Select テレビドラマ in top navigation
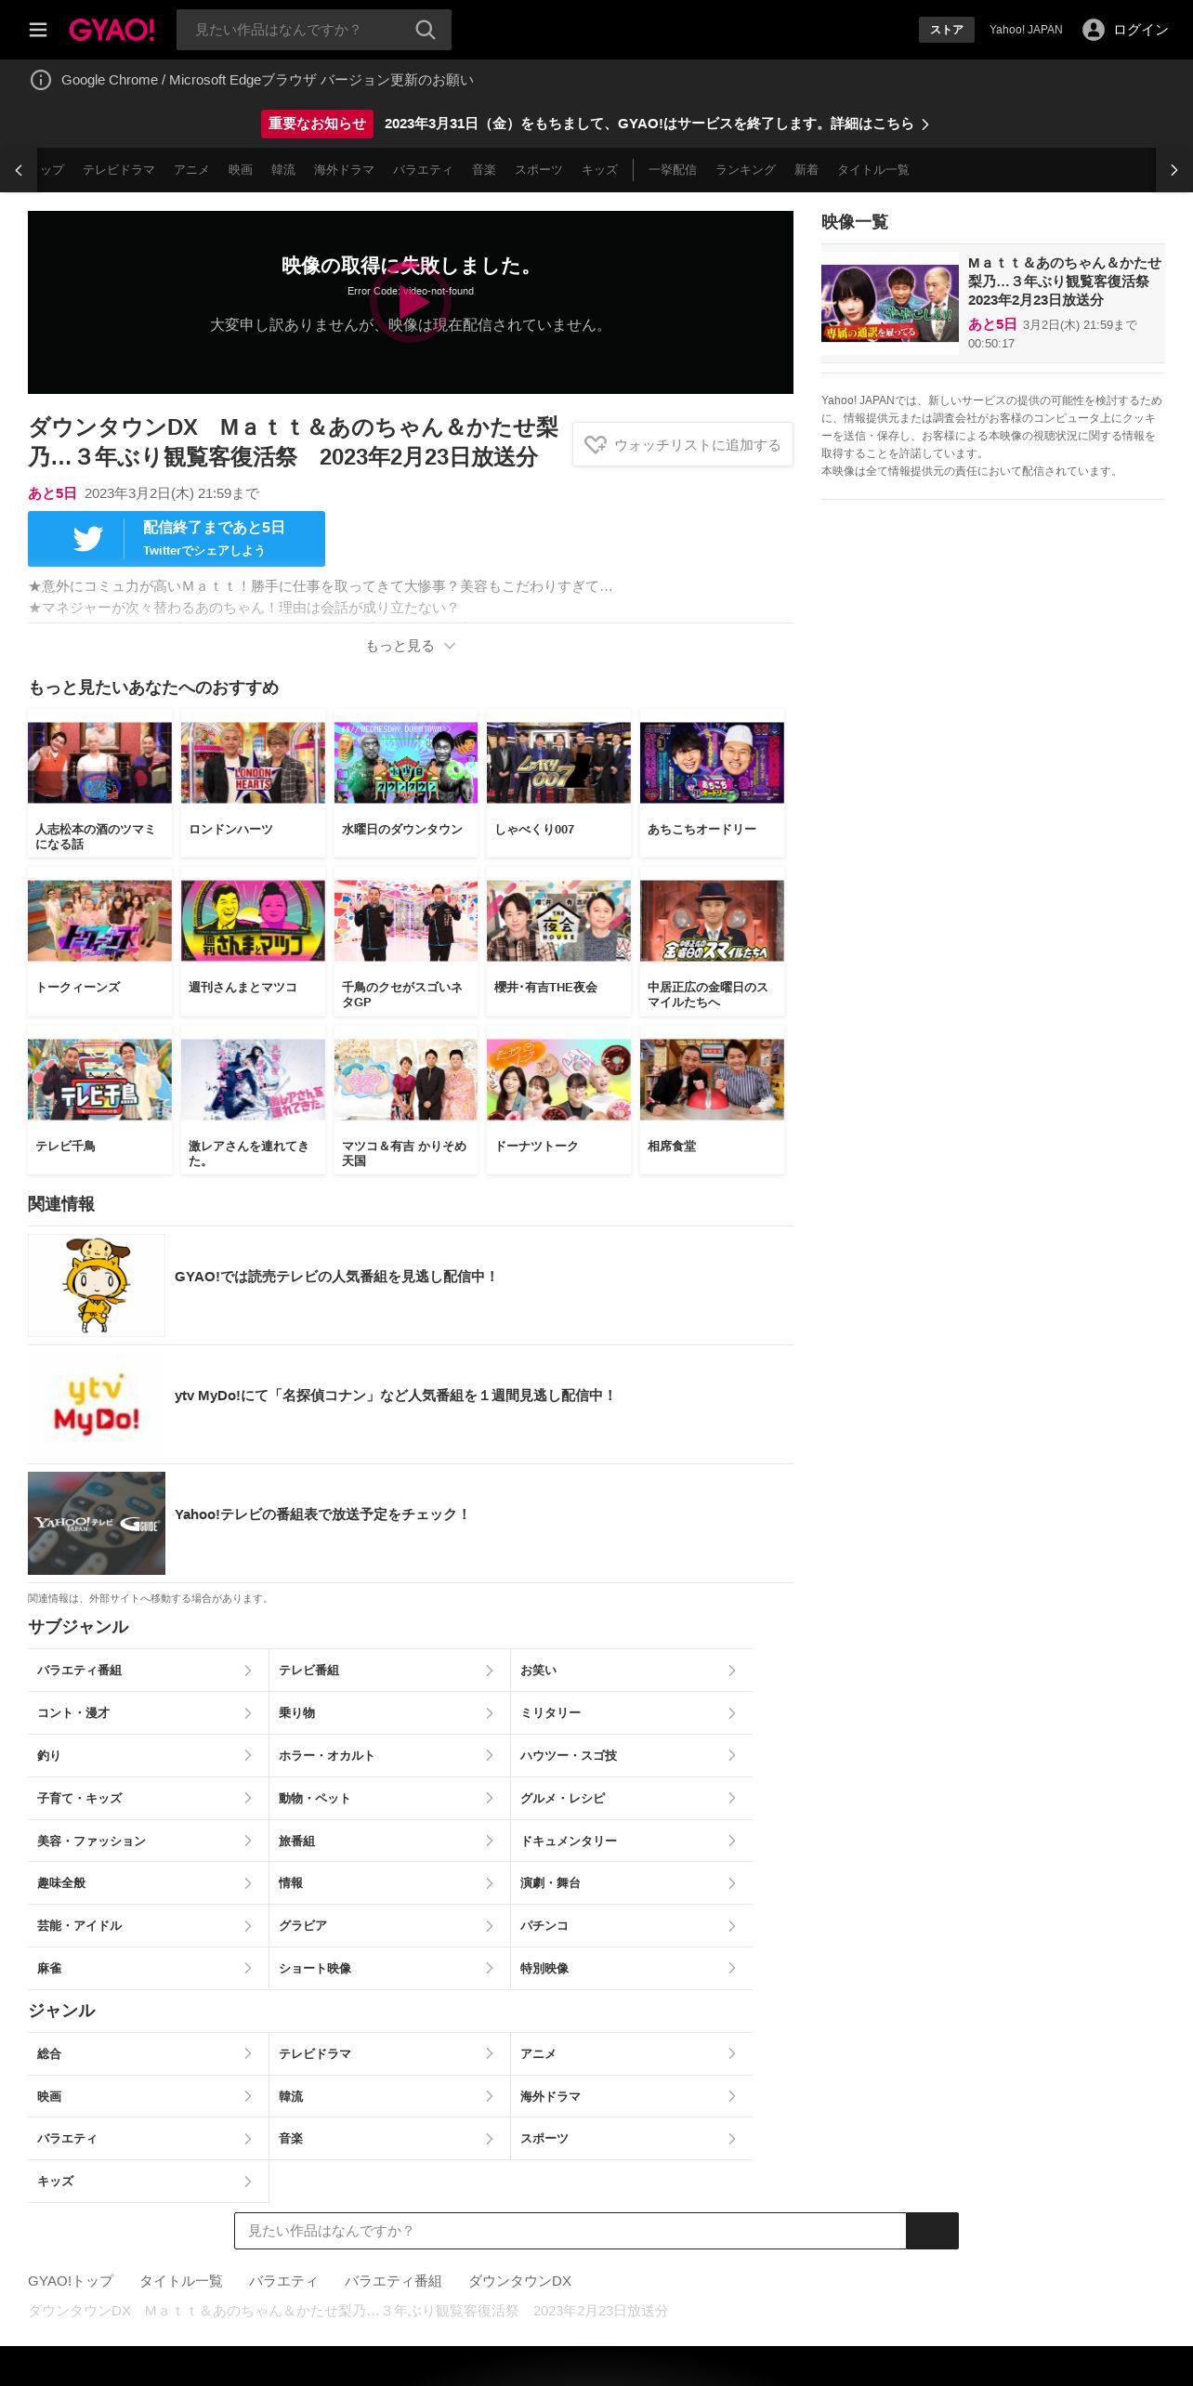Image resolution: width=1193 pixels, height=2386 pixels. 119,170
